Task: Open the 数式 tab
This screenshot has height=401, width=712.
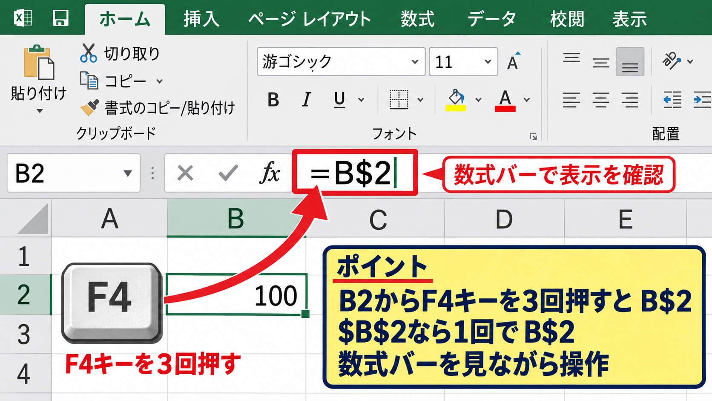Action: coord(417,19)
